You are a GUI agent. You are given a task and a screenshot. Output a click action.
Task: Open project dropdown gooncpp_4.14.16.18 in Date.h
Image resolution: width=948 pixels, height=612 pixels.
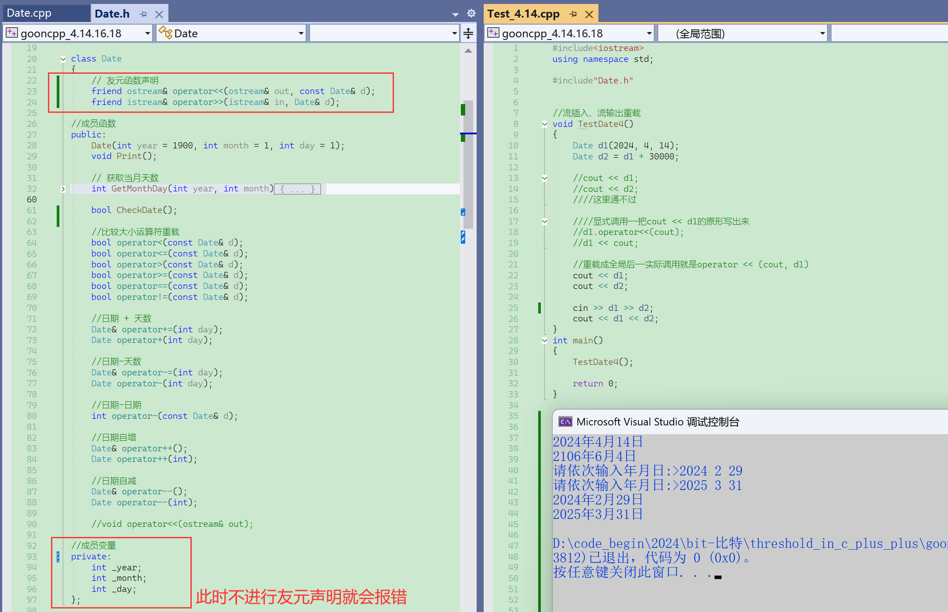(78, 33)
